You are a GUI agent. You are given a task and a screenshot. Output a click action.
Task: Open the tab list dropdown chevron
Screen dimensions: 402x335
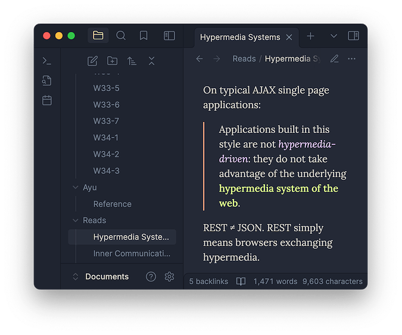[334, 36]
